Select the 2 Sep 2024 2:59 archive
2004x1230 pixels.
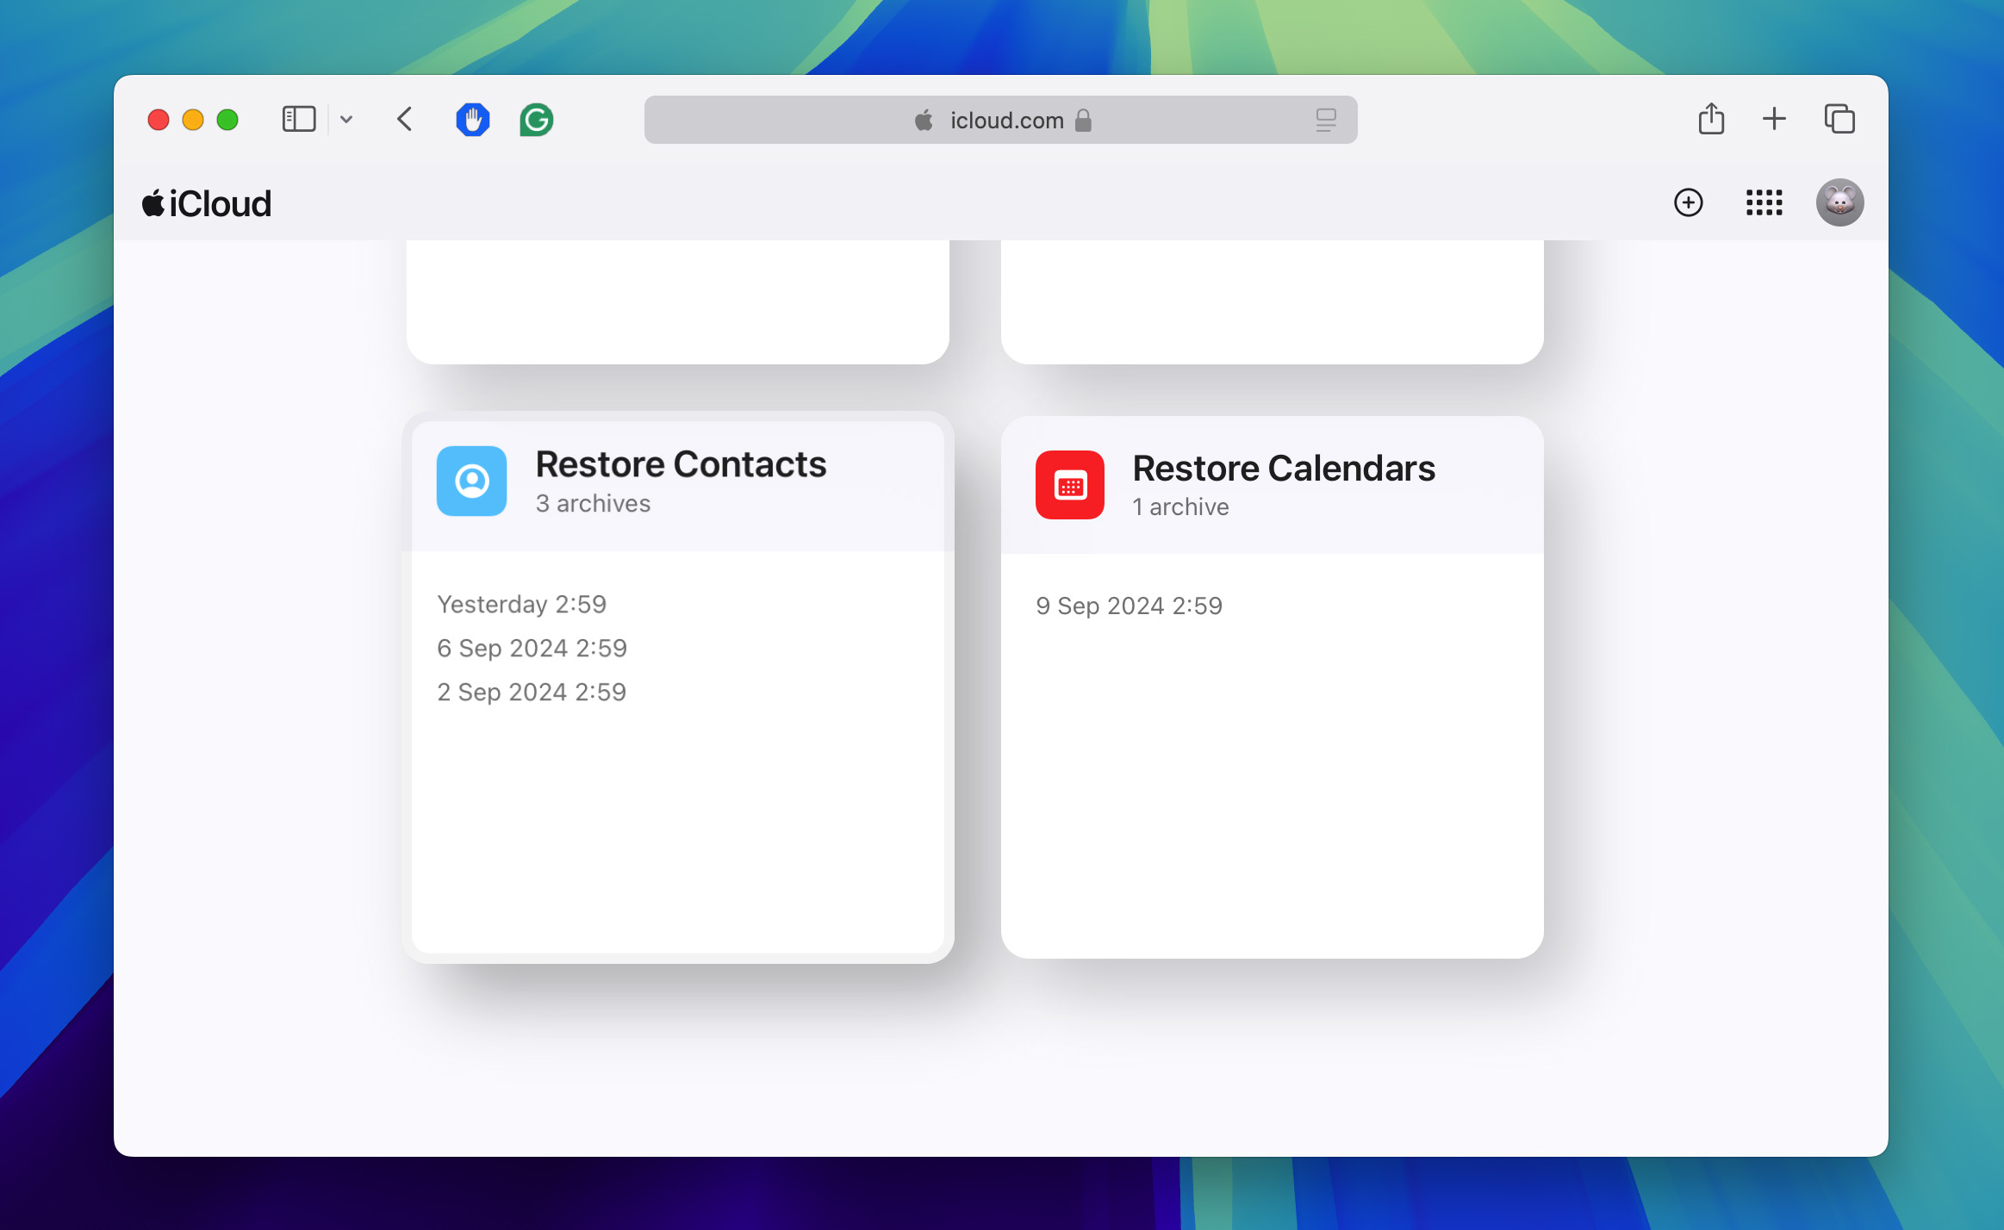pos(532,692)
